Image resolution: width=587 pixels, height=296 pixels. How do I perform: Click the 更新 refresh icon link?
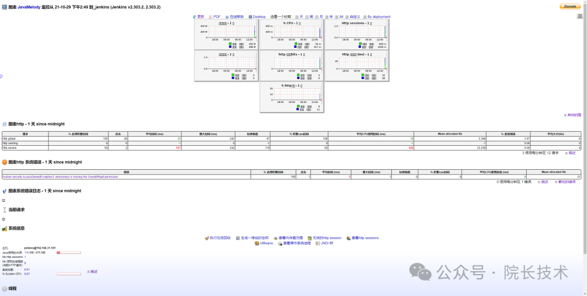[x=199, y=17]
